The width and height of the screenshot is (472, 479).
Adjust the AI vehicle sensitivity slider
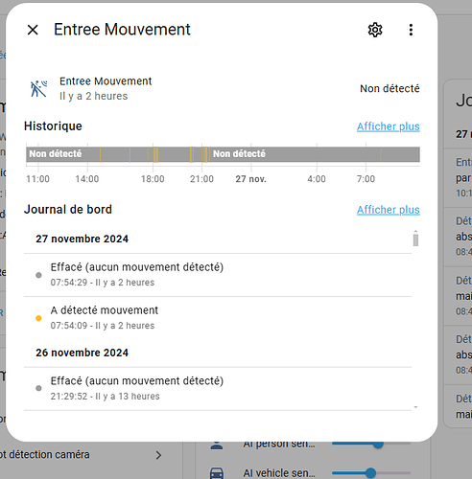(x=371, y=473)
